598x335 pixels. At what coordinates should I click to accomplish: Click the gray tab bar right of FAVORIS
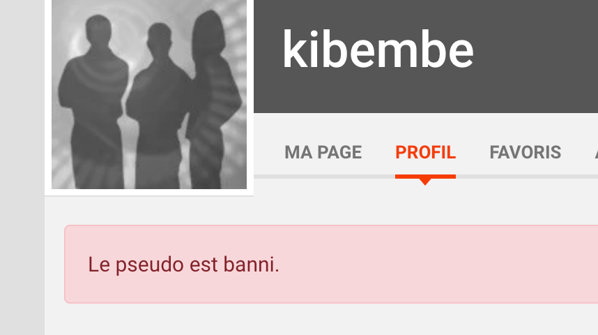click(577, 152)
